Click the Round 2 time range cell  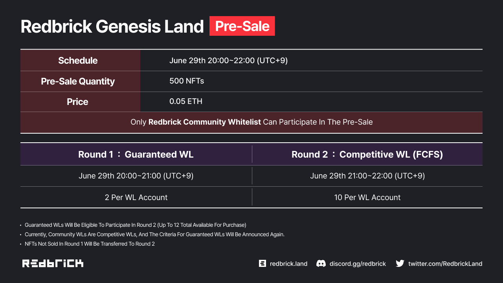[x=367, y=176]
